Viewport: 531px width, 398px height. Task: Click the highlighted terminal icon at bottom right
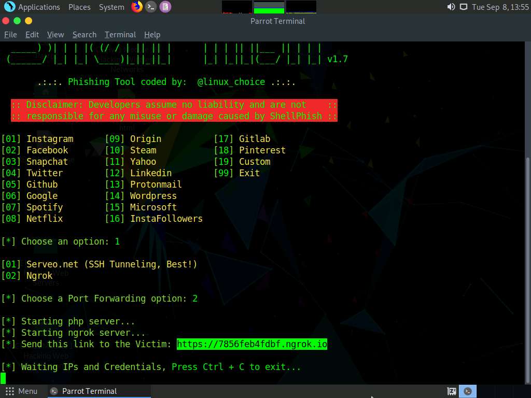468,391
